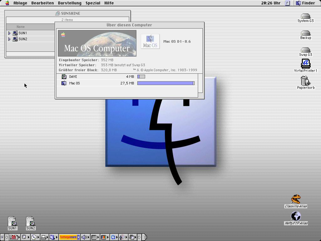
Task: Open the Finder application menu
Action: (x=305, y=3)
